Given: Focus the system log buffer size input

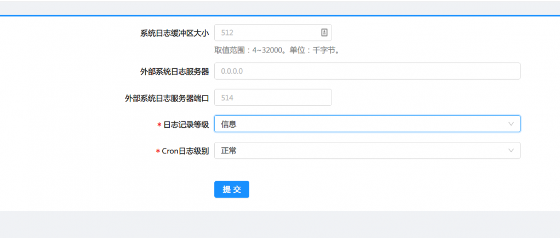Looking at the screenshot, I should click(x=266, y=33).
